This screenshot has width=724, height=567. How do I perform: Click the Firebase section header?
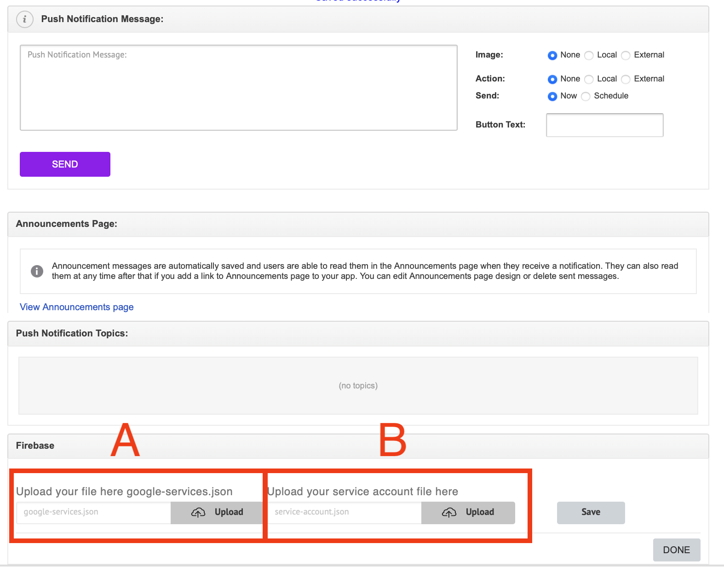[x=358, y=446]
